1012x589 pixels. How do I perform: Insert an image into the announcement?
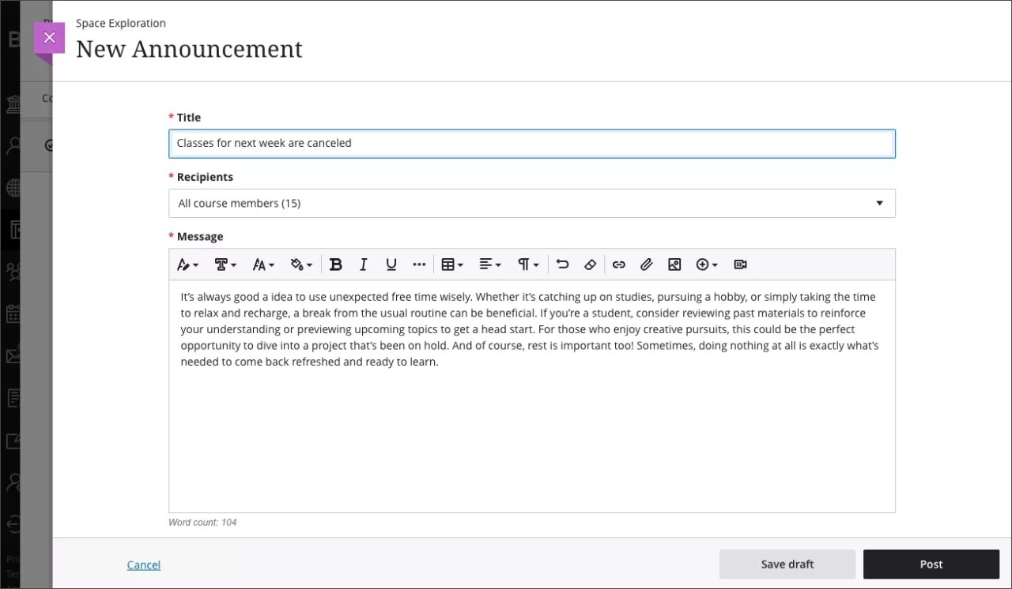(x=674, y=264)
